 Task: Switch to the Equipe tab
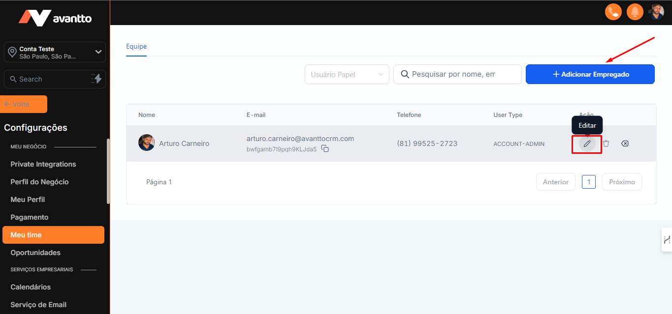(136, 47)
